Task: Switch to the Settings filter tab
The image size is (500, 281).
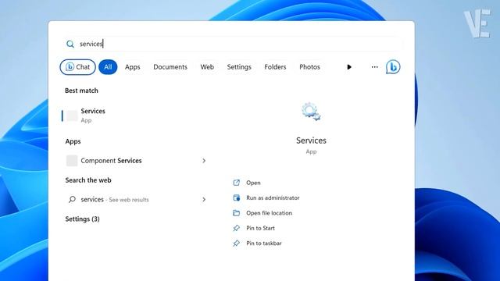Action: click(239, 67)
